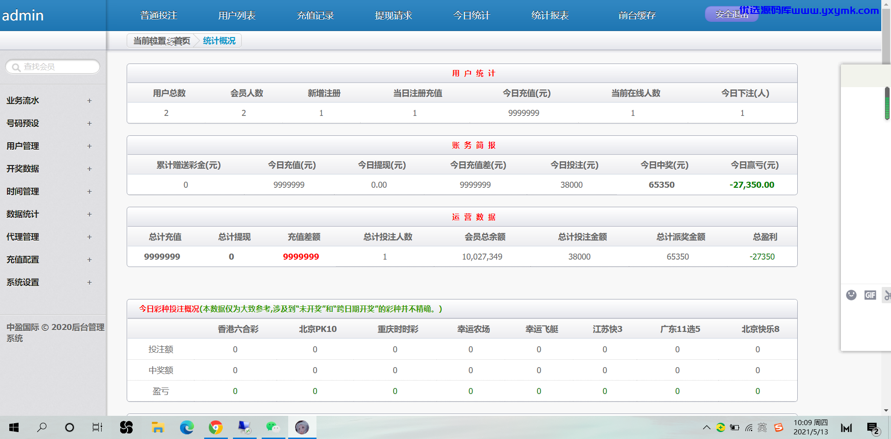
Task: Click the Sogou input method tray icon
Action: tap(779, 427)
